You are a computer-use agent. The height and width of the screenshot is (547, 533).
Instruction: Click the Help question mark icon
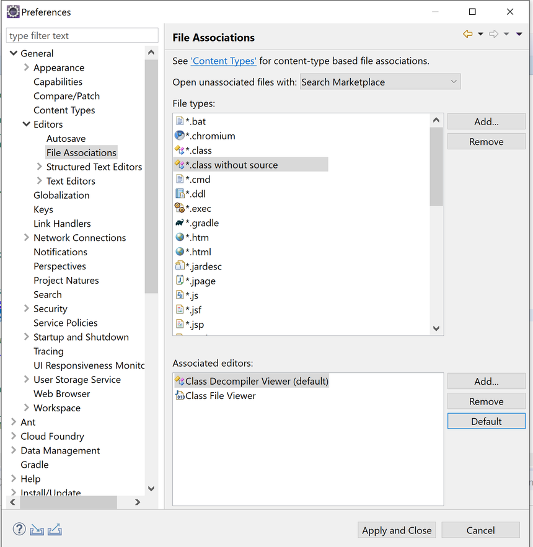19,529
